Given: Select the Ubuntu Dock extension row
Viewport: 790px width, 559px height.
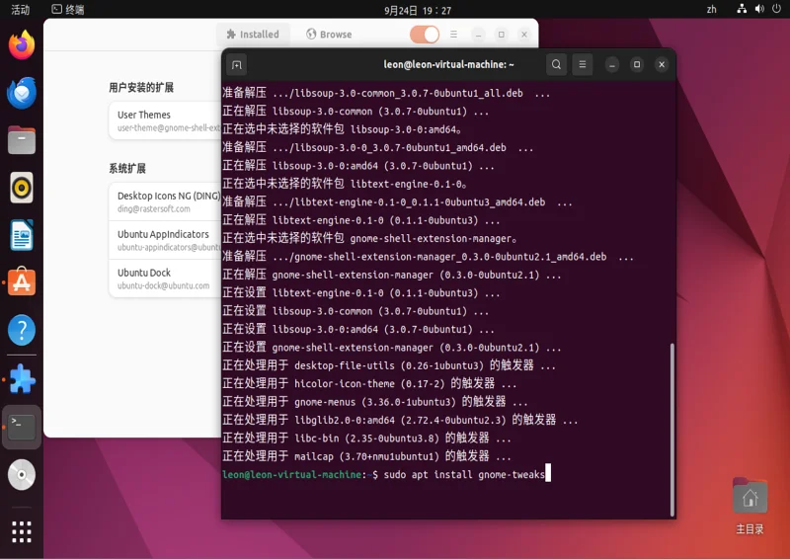Looking at the screenshot, I should (x=165, y=279).
